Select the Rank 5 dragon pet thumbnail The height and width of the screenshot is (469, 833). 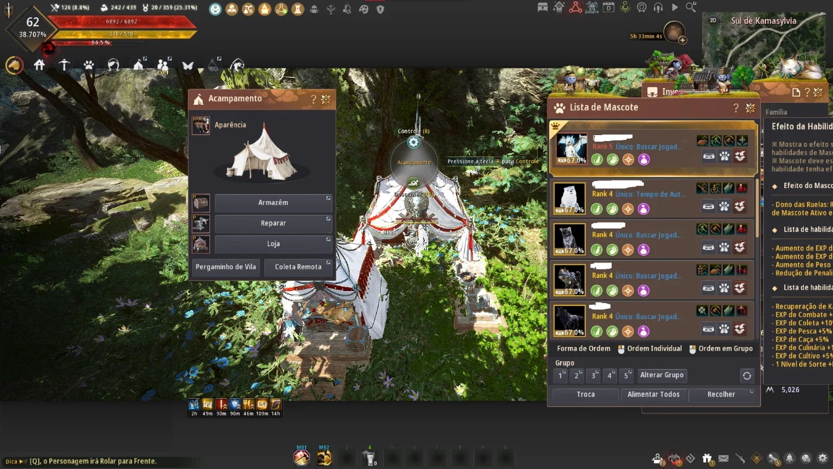tap(572, 149)
